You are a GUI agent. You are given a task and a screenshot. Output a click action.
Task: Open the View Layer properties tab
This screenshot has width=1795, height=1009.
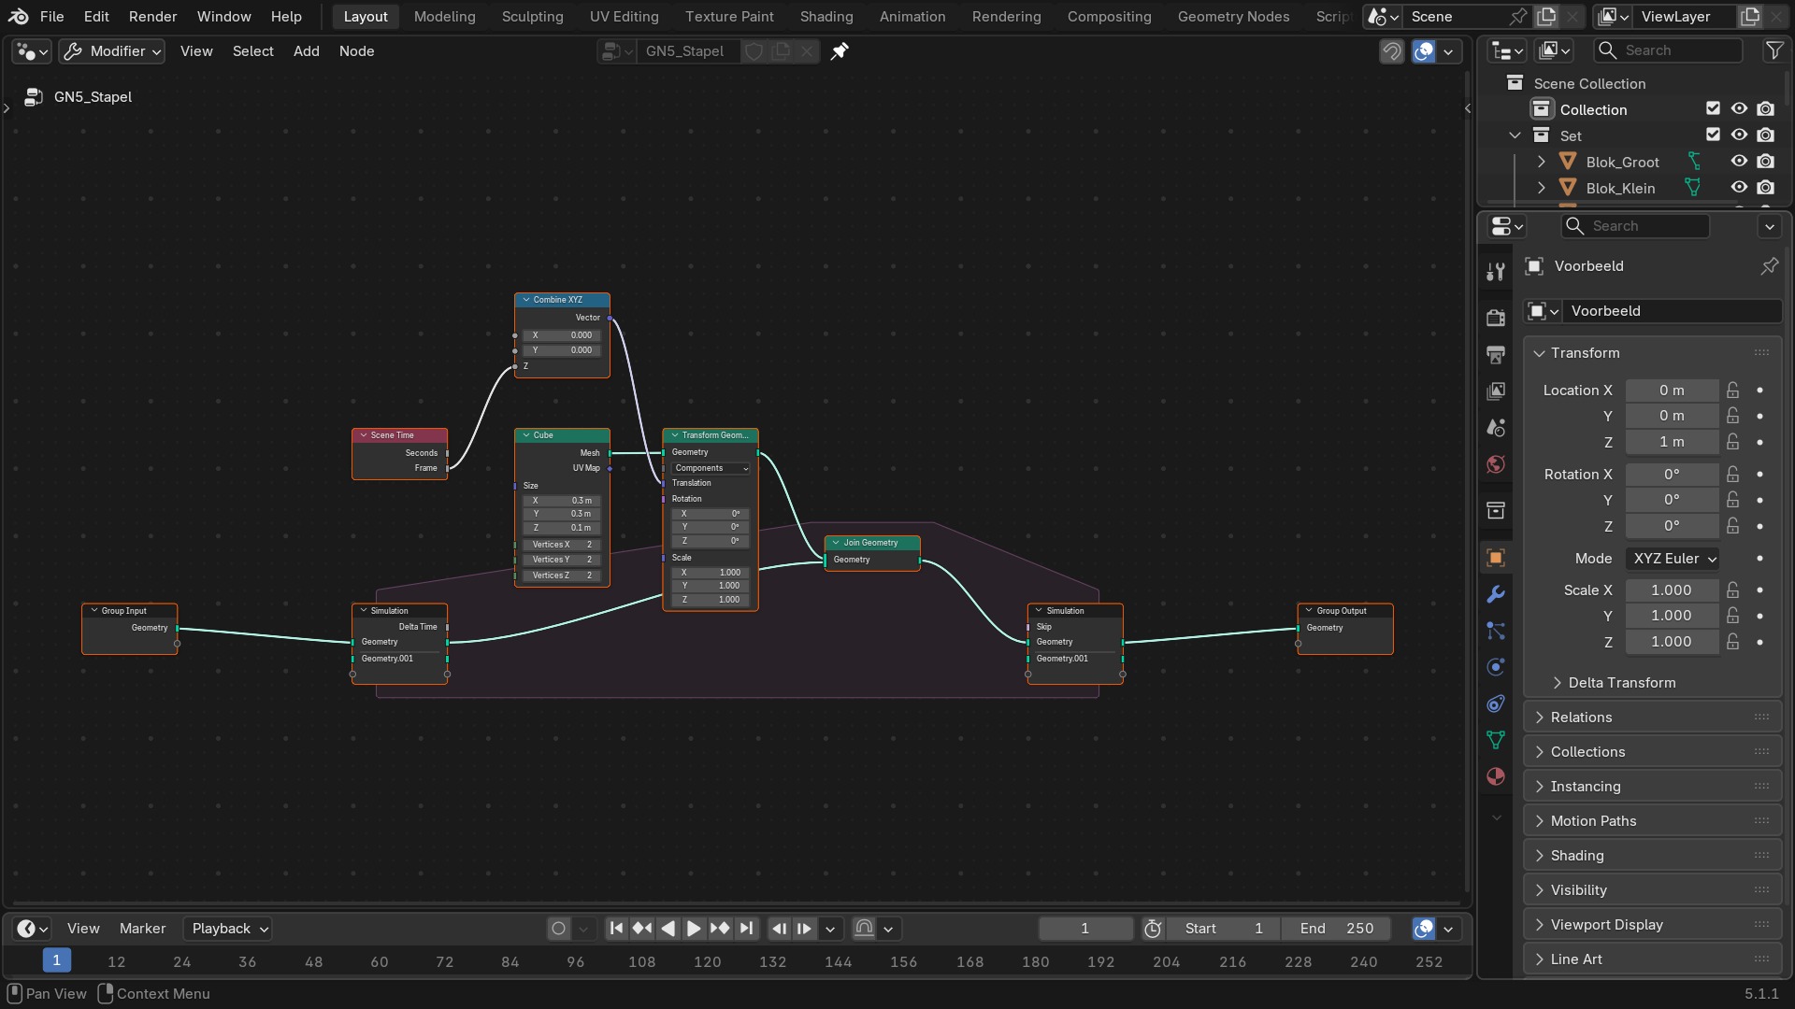[x=1496, y=391]
